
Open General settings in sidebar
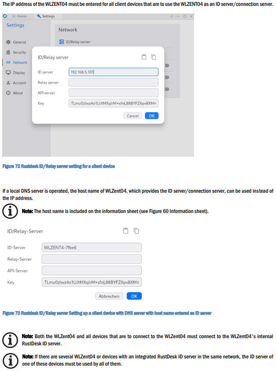coord(16,42)
